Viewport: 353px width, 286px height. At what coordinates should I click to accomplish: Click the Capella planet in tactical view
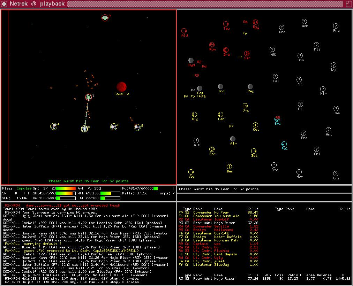pyautogui.click(x=122, y=87)
